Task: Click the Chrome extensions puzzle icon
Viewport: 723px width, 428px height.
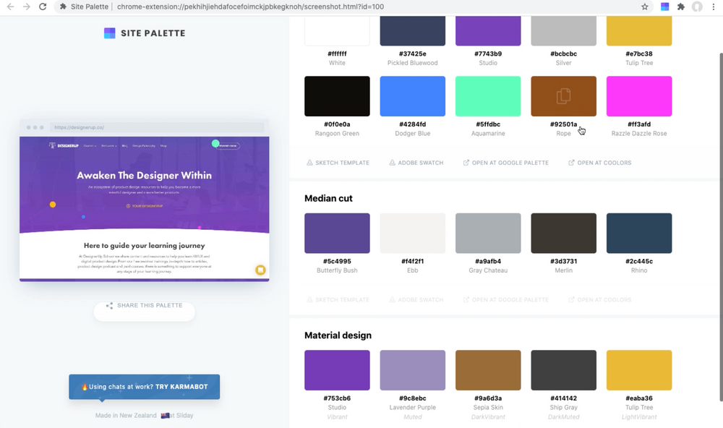Action: click(680, 7)
